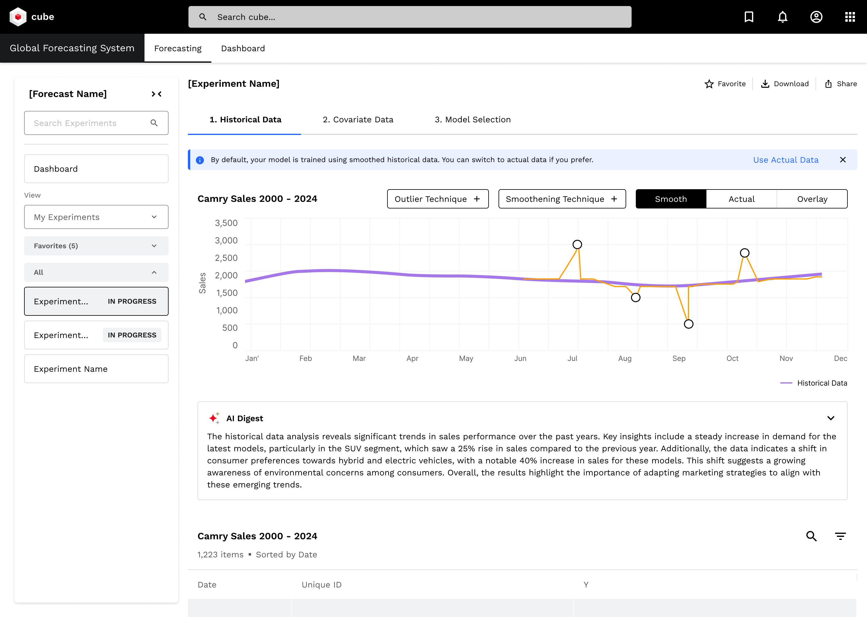Expand the Favorites (5) section
Viewport: 867px width, 617px height.
tap(96, 246)
